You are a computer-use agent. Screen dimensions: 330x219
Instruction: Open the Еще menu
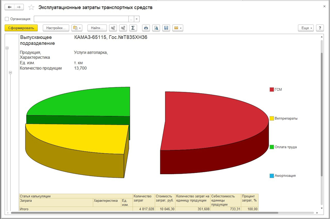click(x=305, y=28)
